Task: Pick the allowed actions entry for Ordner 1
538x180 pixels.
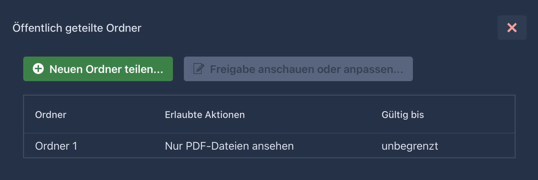Action: 229,146
